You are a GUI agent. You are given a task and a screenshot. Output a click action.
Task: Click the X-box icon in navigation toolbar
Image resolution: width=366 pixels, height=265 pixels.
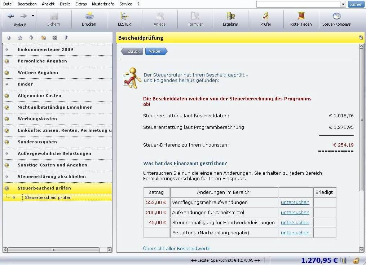point(54,38)
